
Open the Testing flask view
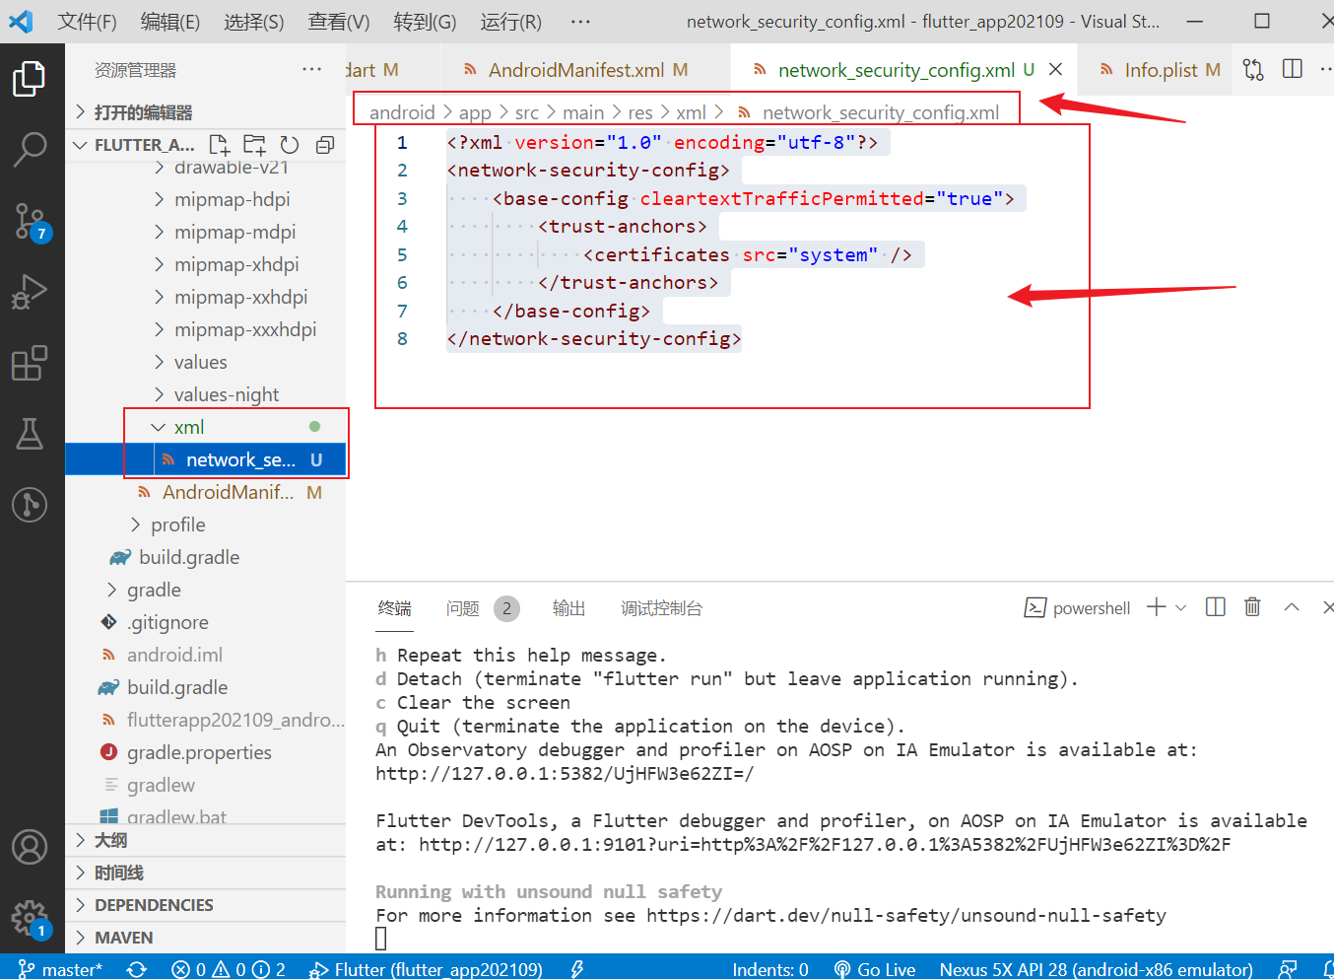[30, 434]
